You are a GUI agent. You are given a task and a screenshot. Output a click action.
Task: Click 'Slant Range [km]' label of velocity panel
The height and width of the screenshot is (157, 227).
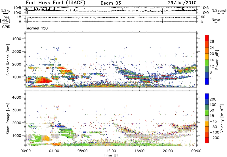(8, 118)
